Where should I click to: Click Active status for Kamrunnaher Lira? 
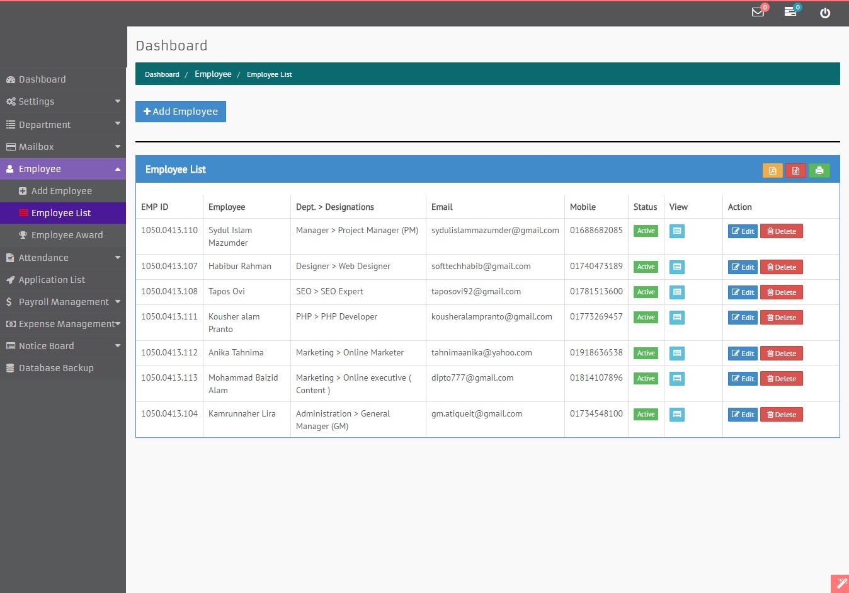tap(646, 414)
